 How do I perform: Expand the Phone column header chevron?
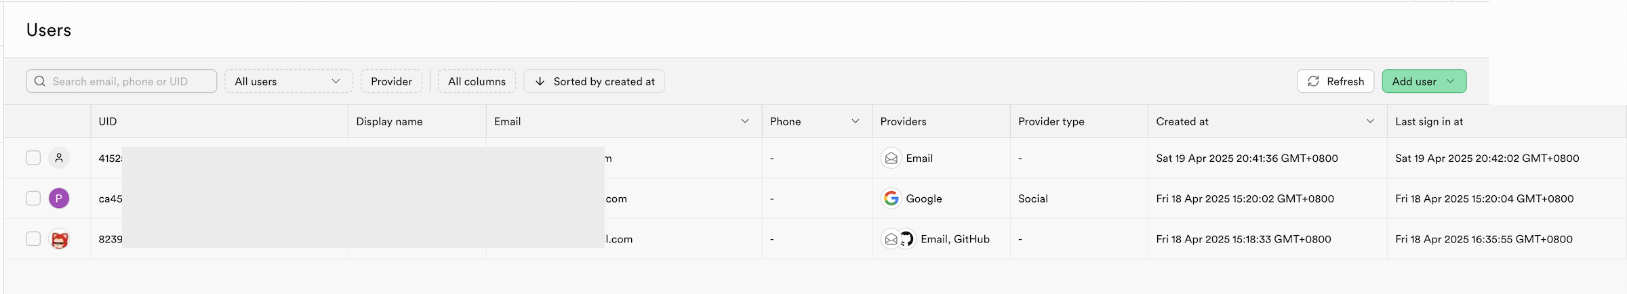(x=856, y=121)
